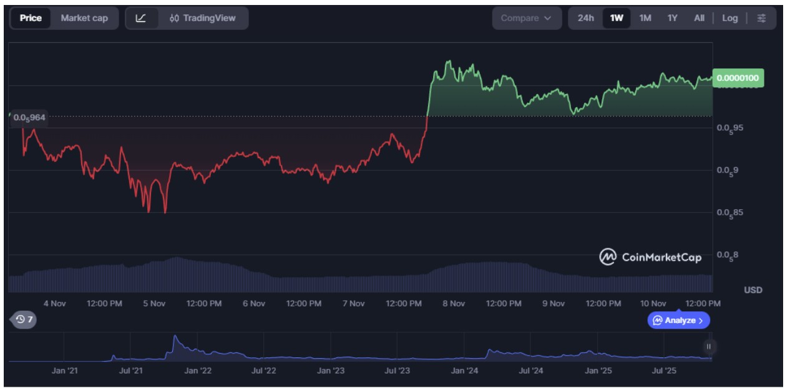Image resolution: width=785 pixels, height=391 pixels.
Task: Show the All time range
Action: pos(699,18)
